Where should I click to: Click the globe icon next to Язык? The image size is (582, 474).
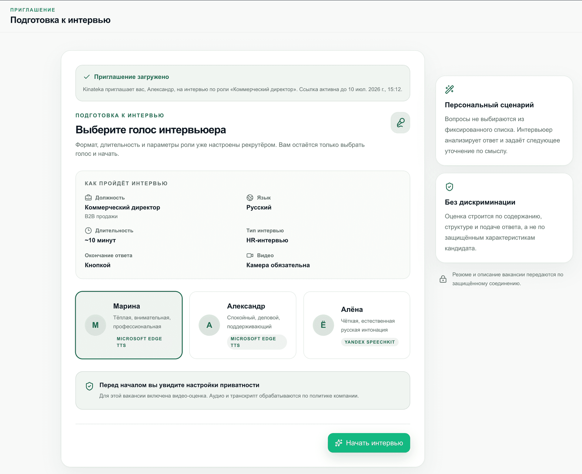250,198
